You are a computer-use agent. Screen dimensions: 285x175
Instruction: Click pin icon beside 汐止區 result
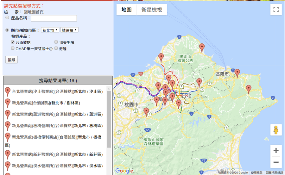(x=8, y=91)
